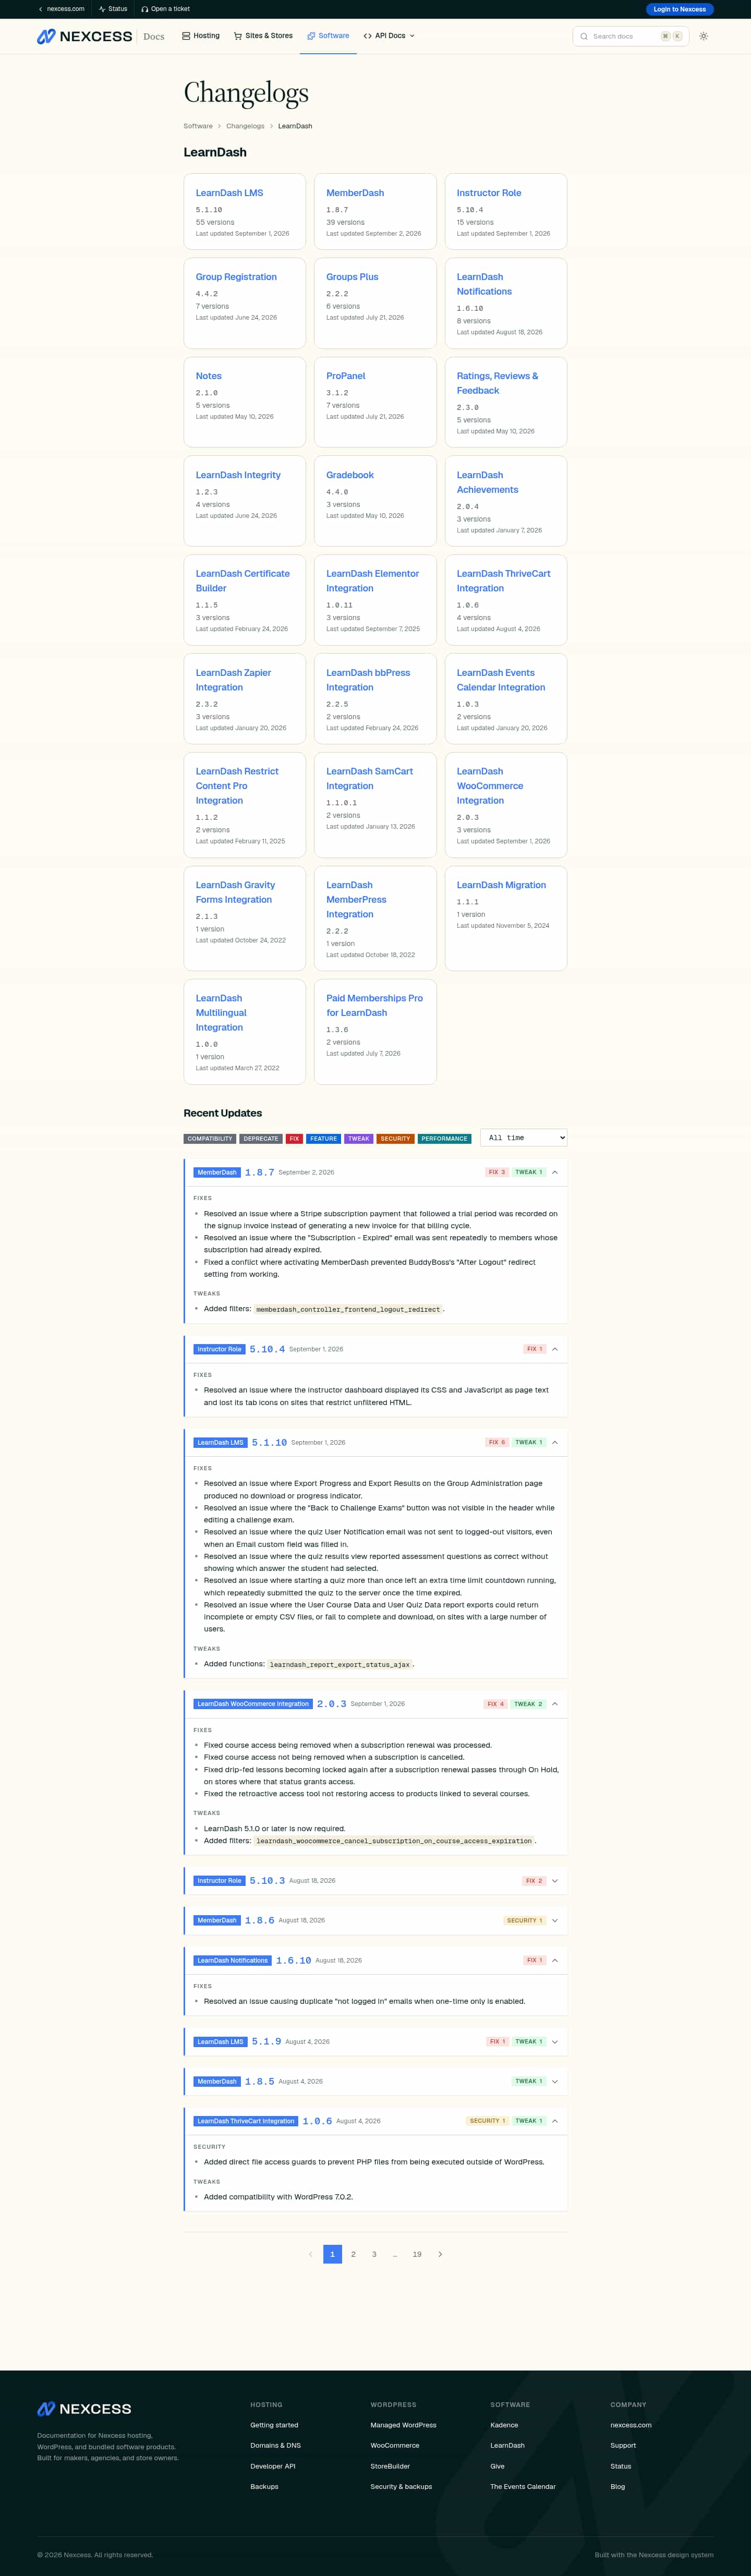This screenshot has width=751, height=2576.
Task: Open the LearnDash LMS card
Action: pos(245,211)
